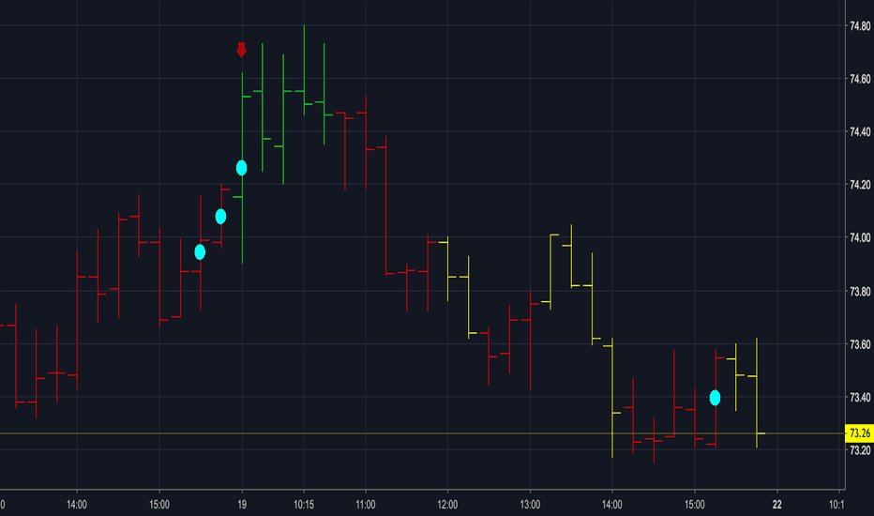Click the highest cyan dot near 74.26
Image resolution: width=874 pixels, height=516 pixels.
click(241, 168)
